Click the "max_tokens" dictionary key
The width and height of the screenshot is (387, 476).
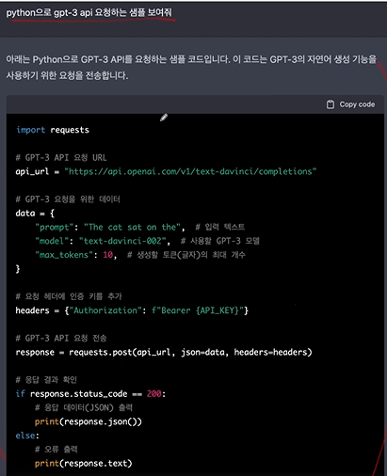[64, 255]
